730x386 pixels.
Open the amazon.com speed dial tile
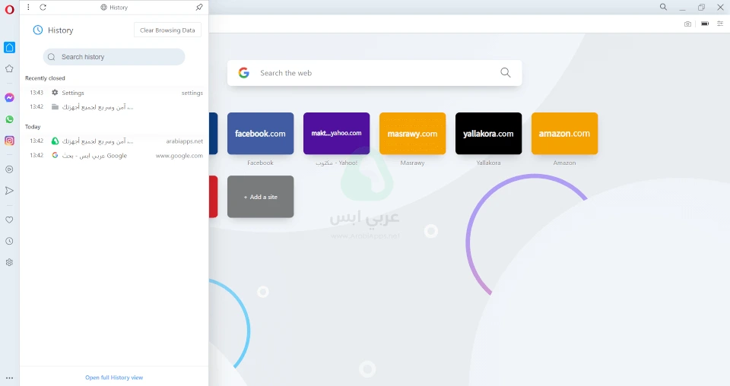565,134
